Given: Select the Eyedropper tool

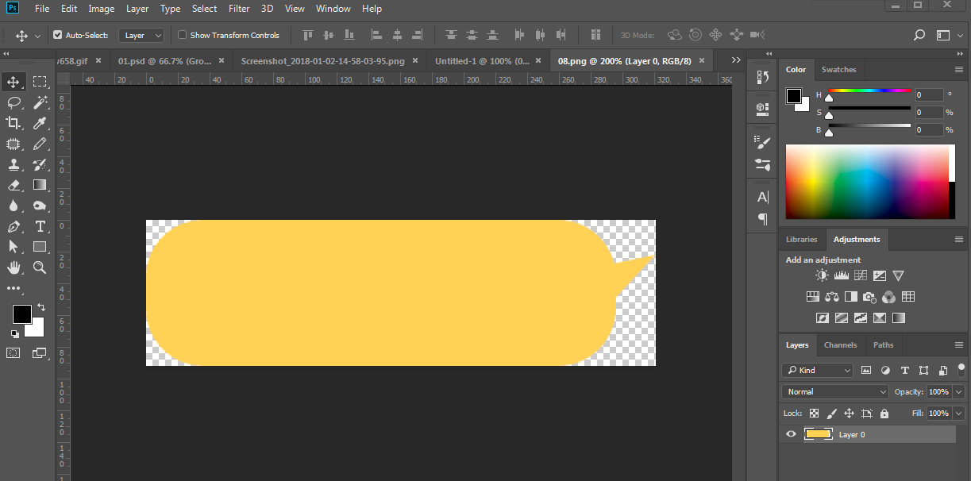Looking at the screenshot, I should click(x=40, y=123).
